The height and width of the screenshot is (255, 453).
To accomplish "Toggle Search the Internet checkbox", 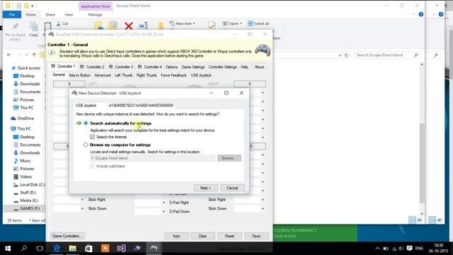I will click(93, 137).
